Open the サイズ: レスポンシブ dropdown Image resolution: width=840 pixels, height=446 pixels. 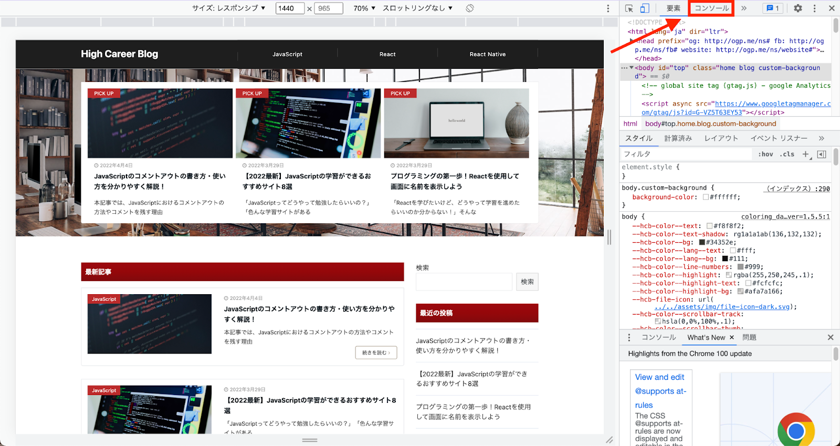click(x=228, y=8)
